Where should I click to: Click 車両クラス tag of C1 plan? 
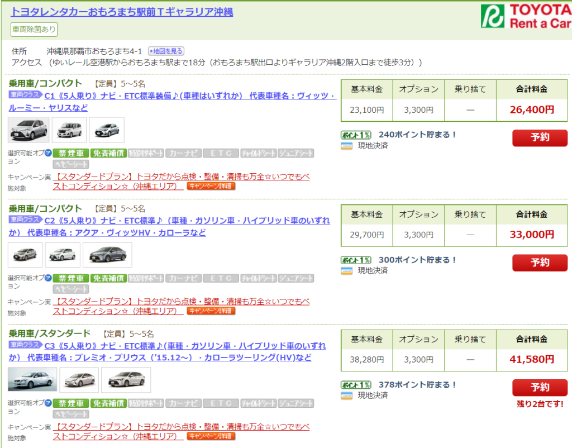click(25, 94)
